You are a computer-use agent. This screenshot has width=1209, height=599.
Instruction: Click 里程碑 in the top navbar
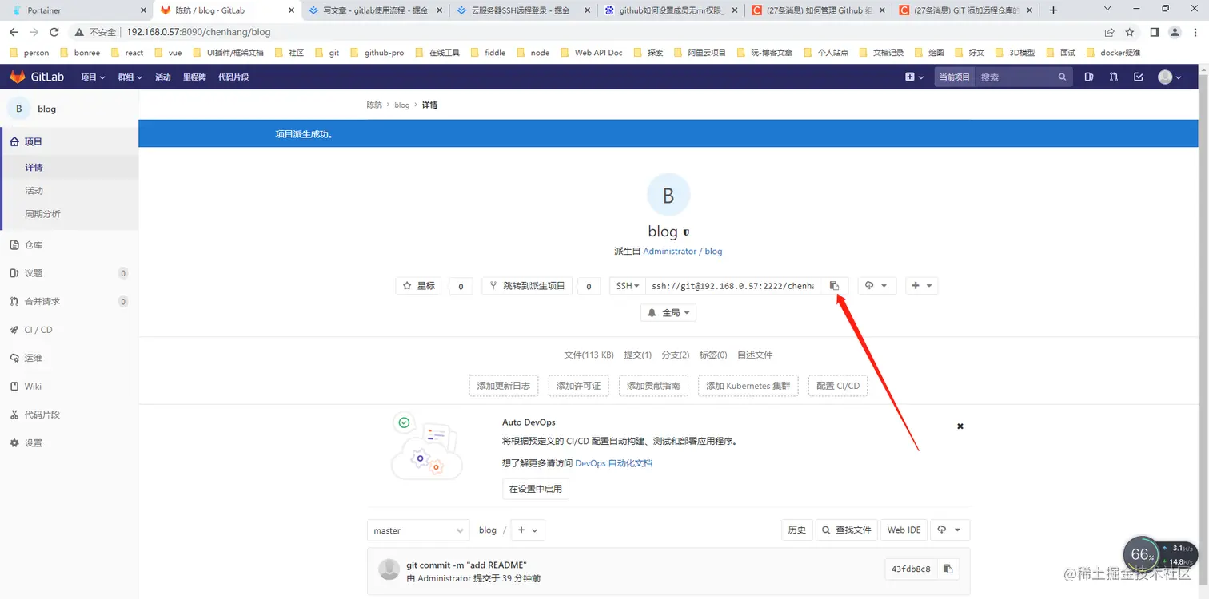click(194, 77)
